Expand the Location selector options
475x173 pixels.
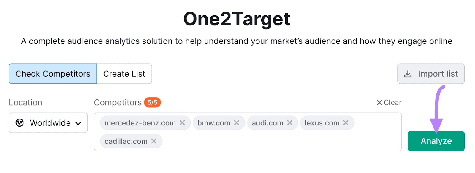[48, 123]
